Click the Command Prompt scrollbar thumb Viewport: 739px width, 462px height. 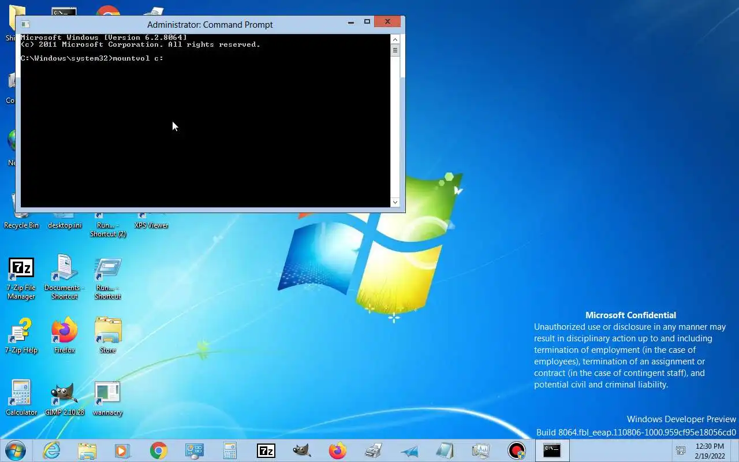click(x=395, y=50)
